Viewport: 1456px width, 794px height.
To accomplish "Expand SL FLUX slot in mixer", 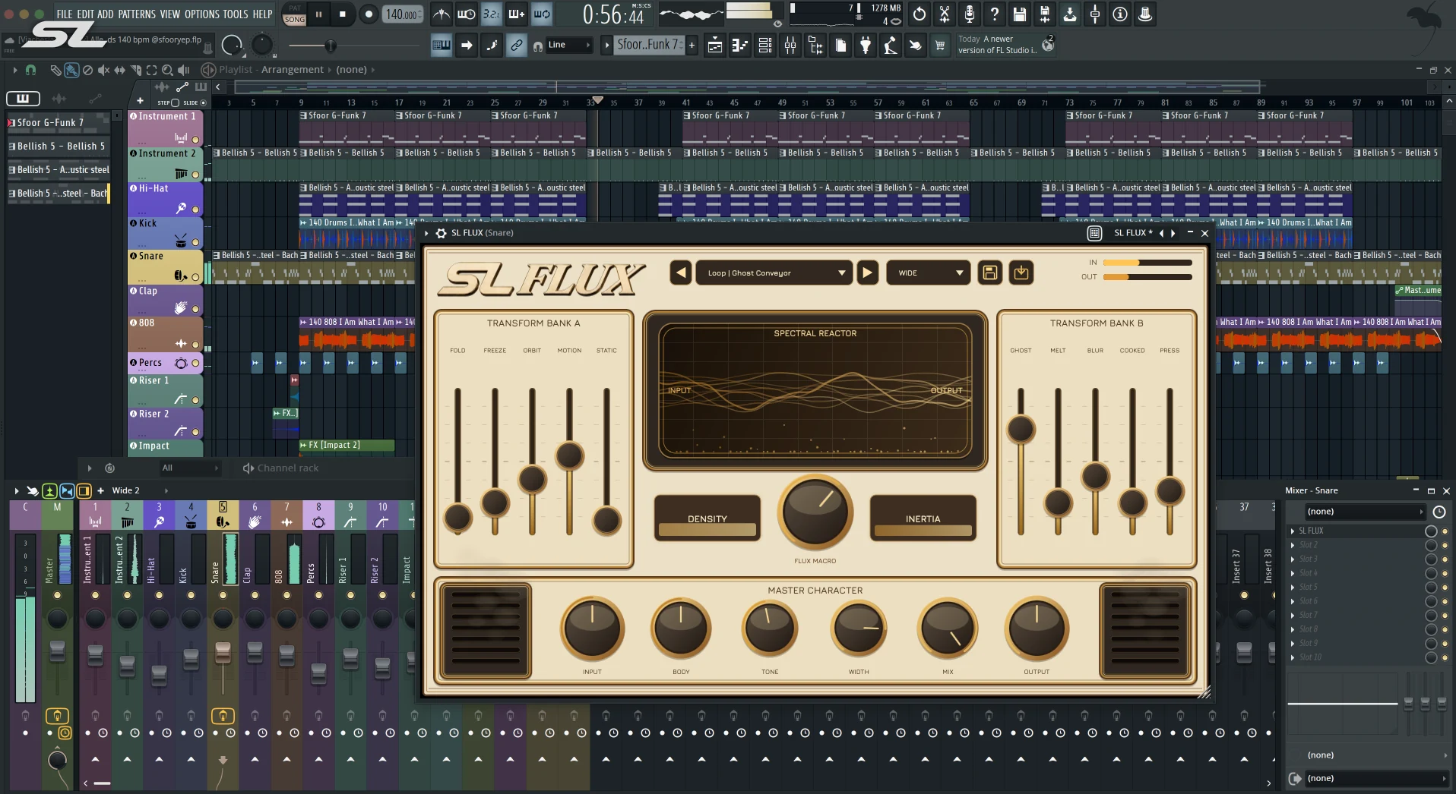I will pyautogui.click(x=1293, y=531).
